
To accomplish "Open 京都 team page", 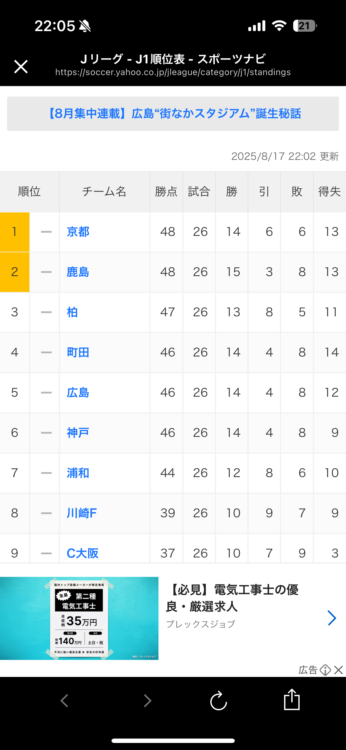I will (78, 232).
